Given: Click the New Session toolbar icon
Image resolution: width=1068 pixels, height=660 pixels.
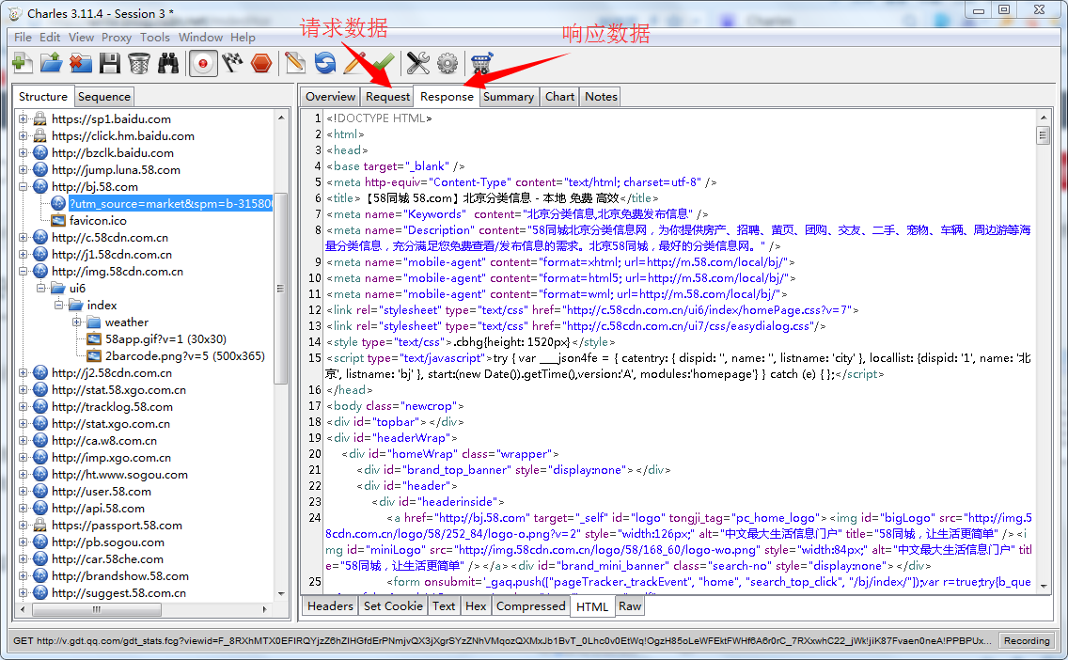Looking at the screenshot, I should coord(22,63).
